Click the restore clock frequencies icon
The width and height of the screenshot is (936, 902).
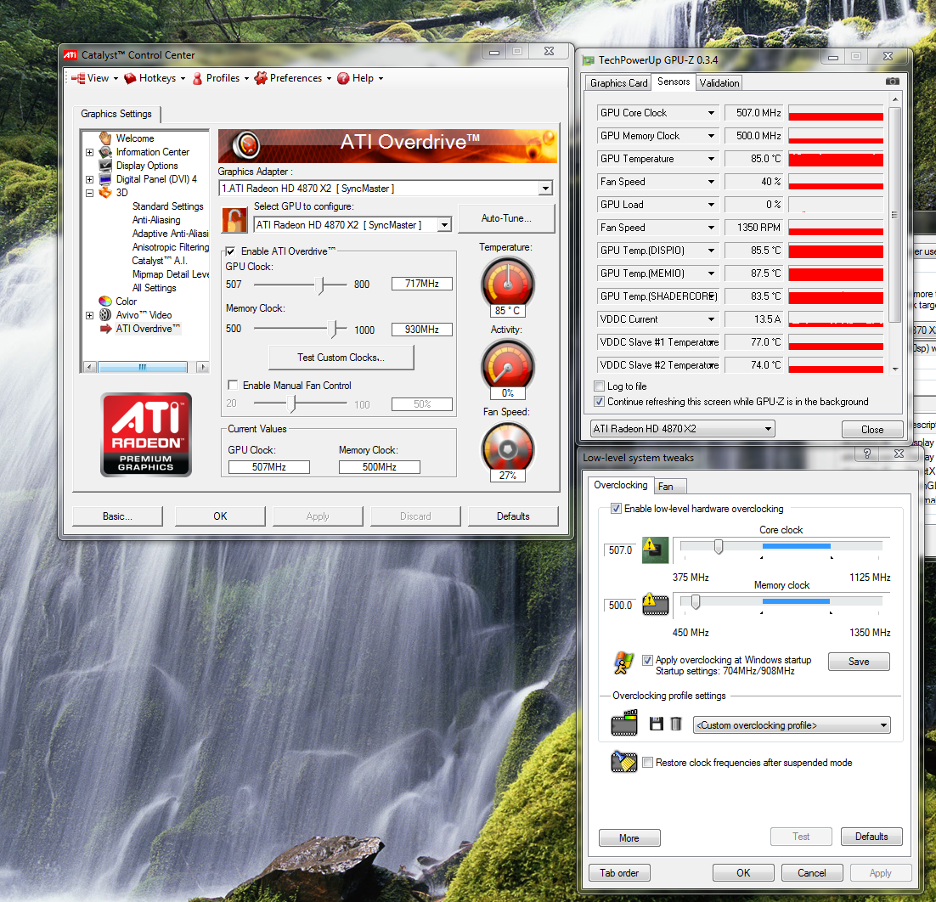(x=623, y=762)
